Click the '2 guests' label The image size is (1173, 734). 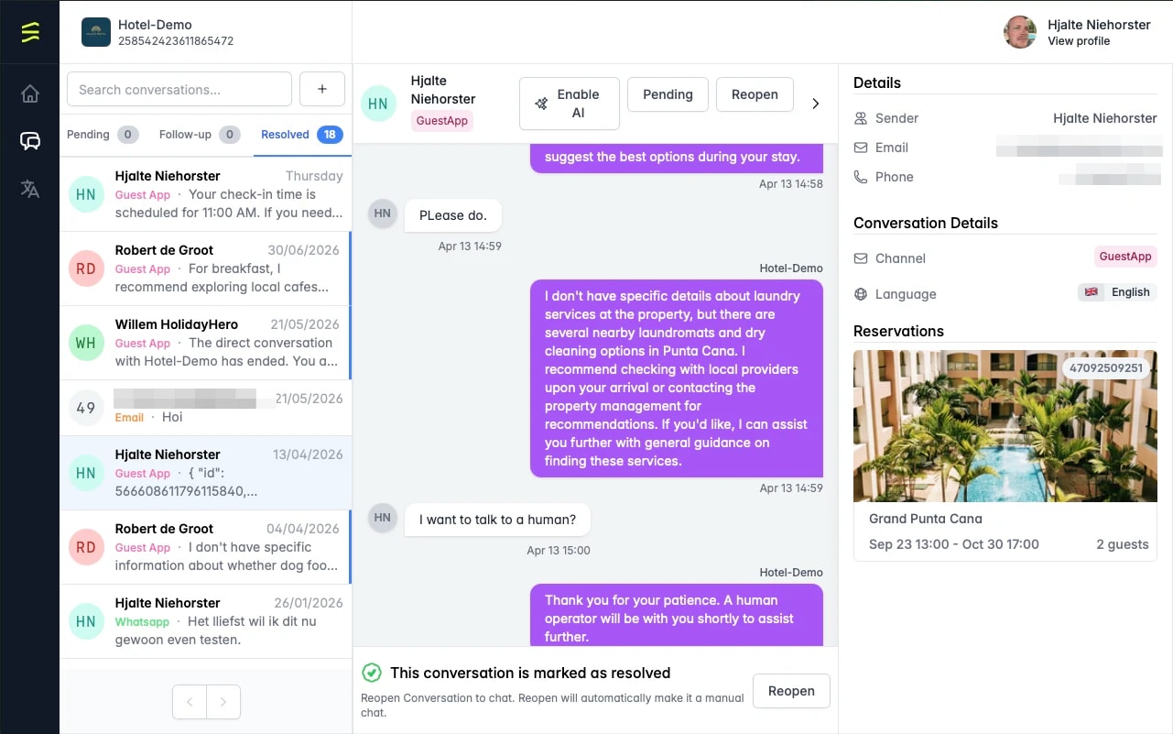click(1123, 544)
